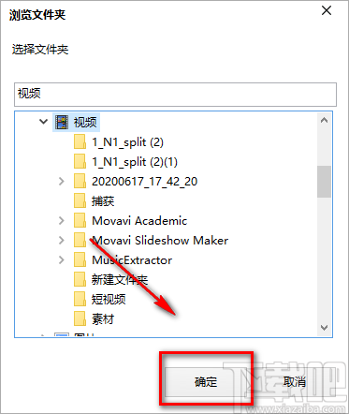Viewport: 349px width, 414px height.
Task: Click the 确定 button
Action: (206, 381)
